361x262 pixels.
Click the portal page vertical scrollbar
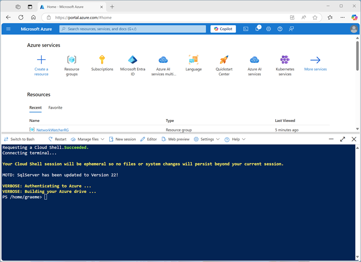[357, 56]
